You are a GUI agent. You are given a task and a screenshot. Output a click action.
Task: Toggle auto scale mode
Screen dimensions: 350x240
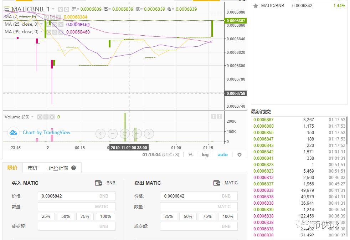click(222, 155)
